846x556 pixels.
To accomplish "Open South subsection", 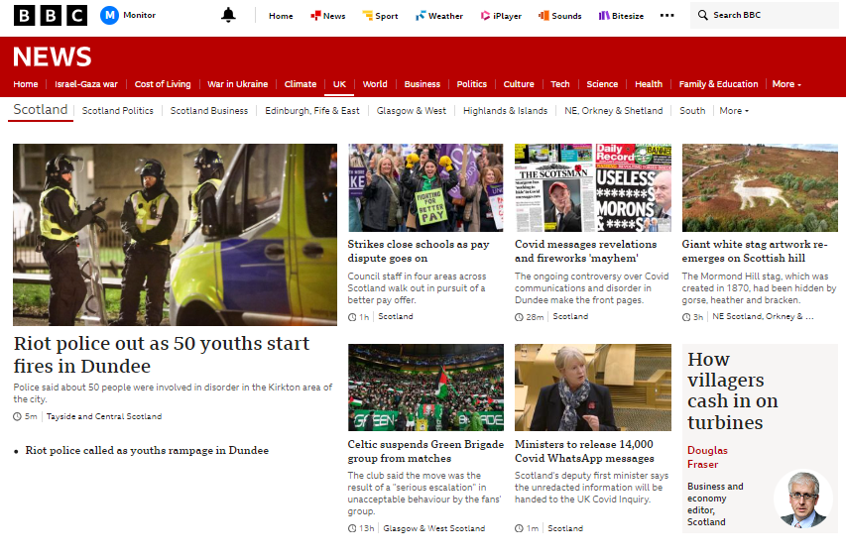I will [692, 111].
